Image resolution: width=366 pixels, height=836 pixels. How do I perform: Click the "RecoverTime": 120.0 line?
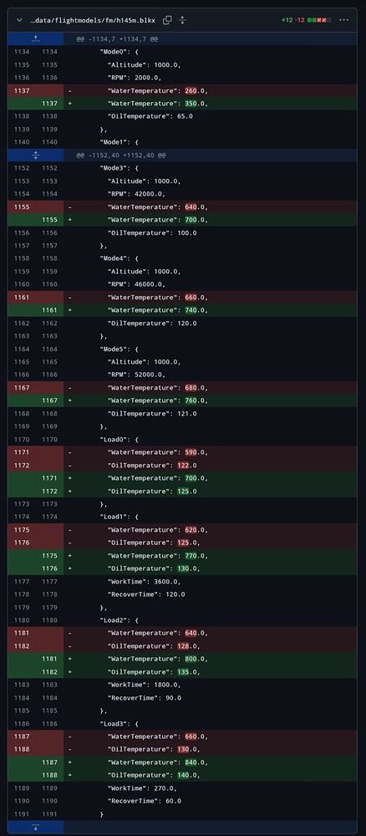[x=146, y=594]
